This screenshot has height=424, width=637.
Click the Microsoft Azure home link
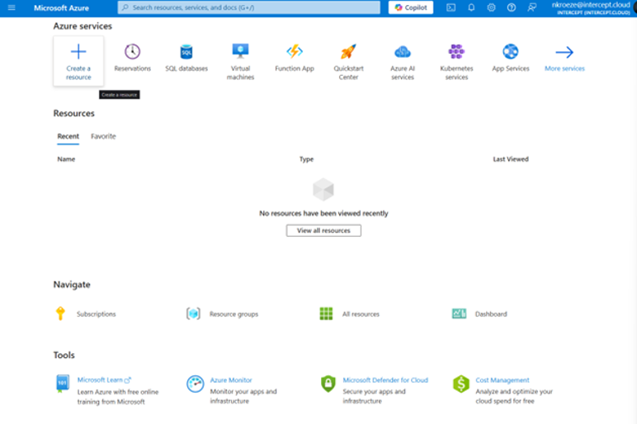(x=61, y=7)
